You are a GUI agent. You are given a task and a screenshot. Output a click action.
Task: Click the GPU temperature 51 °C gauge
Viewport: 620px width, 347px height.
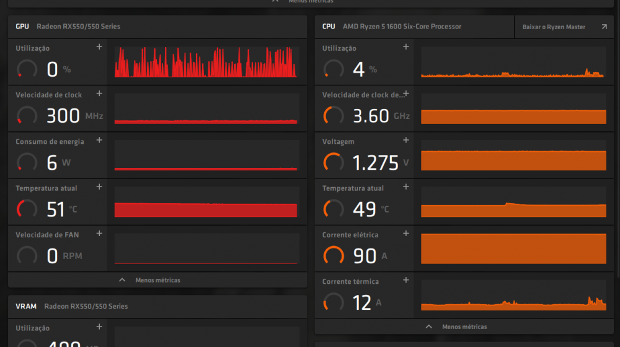(x=27, y=209)
